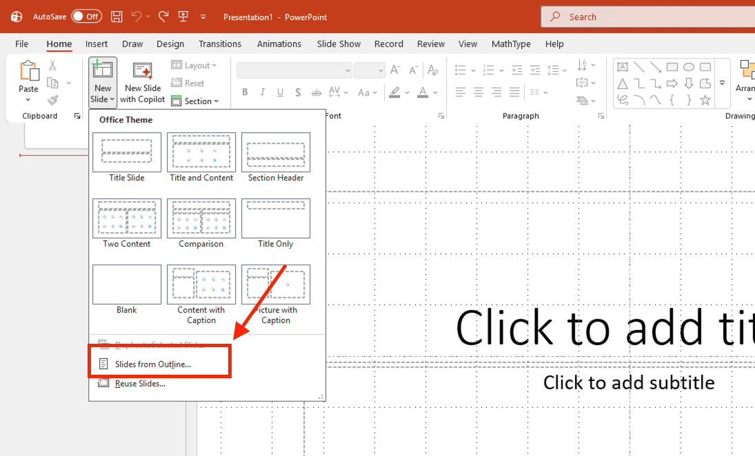
Task: Toggle AutoSave switch
Action: (87, 17)
